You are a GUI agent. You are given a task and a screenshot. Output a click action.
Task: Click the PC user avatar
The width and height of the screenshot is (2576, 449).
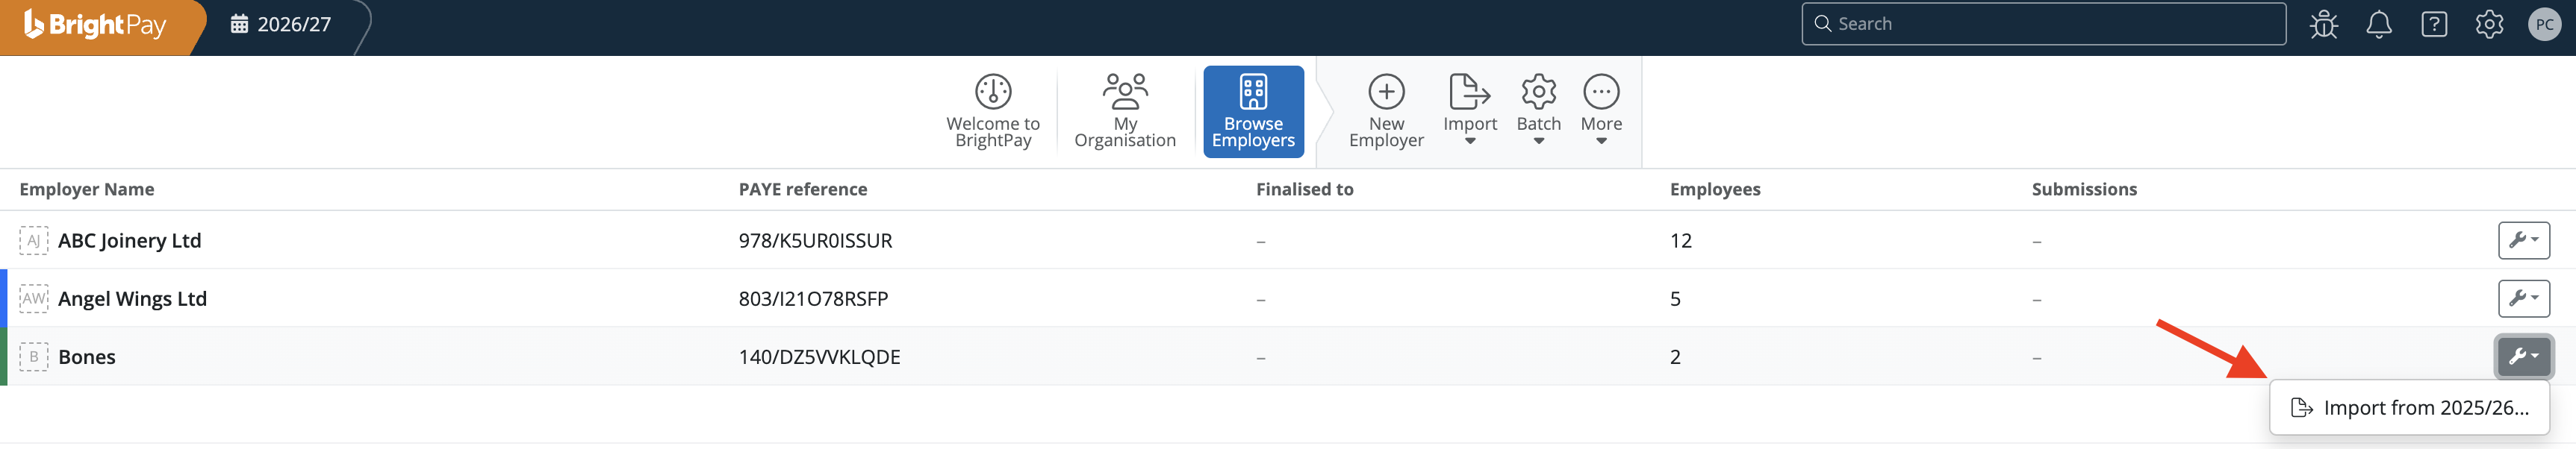coord(2544,24)
